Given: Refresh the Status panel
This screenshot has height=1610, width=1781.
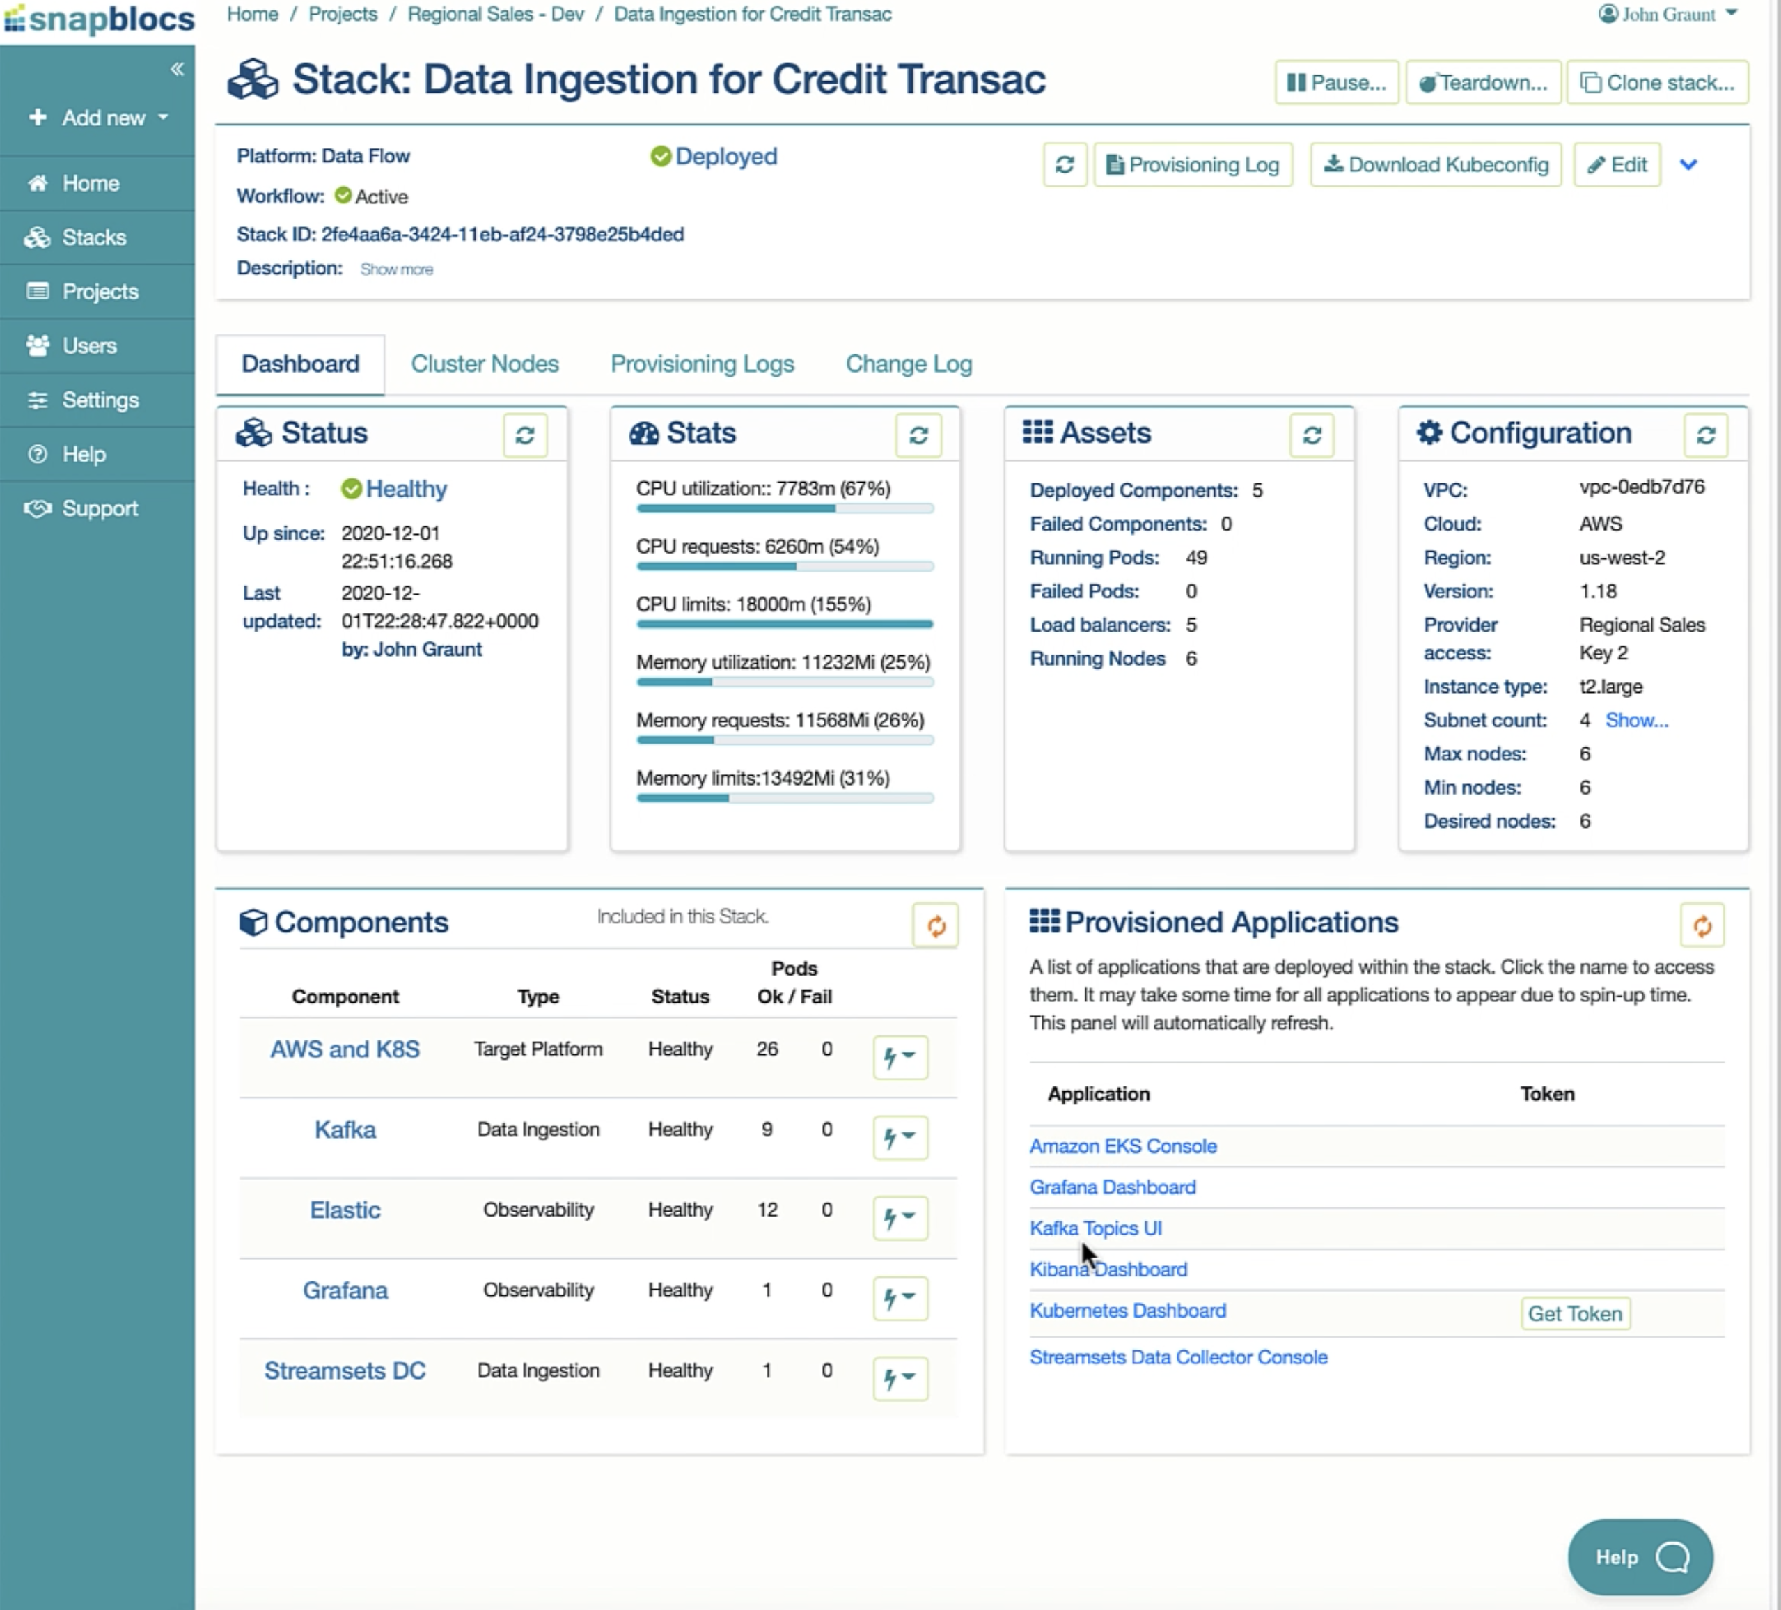Looking at the screenshot, I should pyautogui.click(x=525, y=435).
